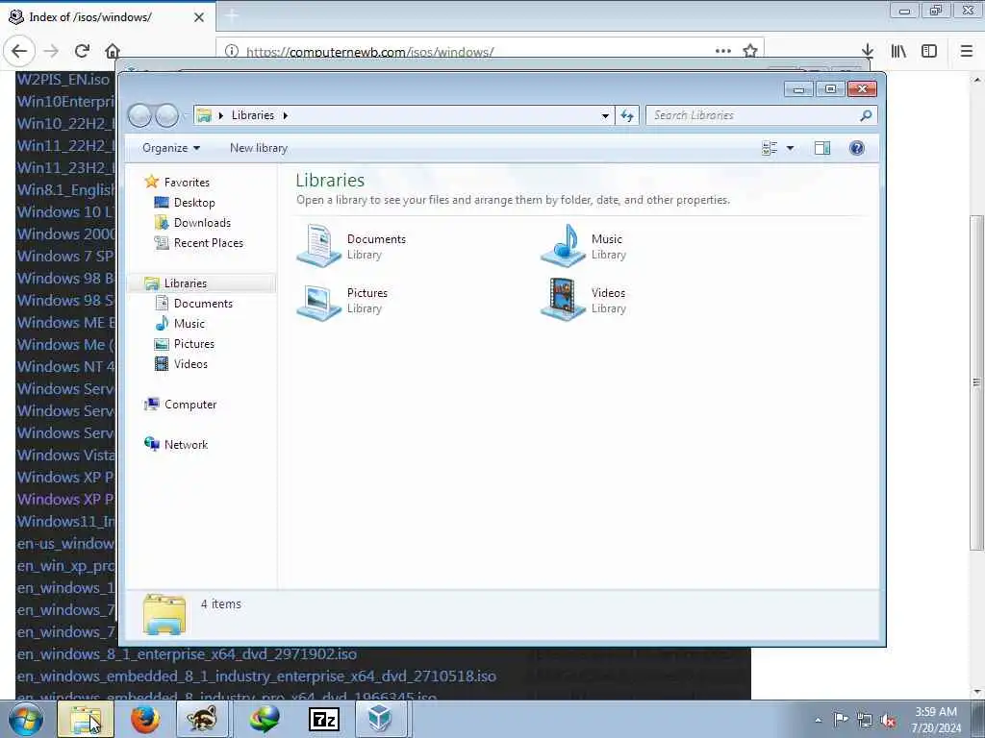985x738 pixels.
Task: Open en_windows_8_1_enterprise_x64_dvd_2971902.iso link
Action: [x=188, y=653]
